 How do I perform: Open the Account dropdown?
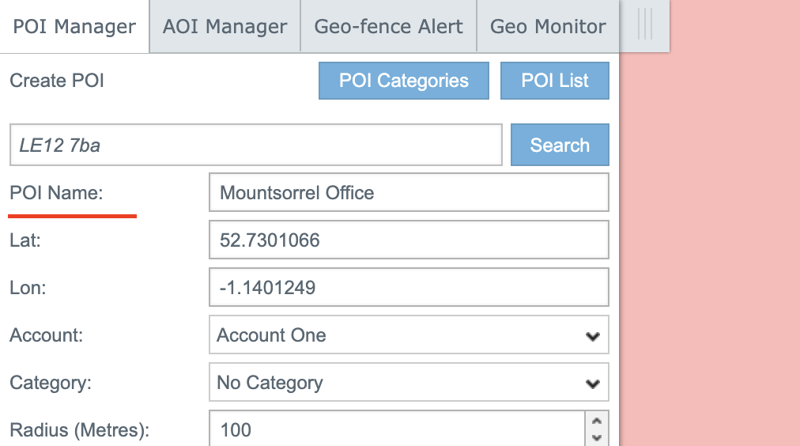pos(409,335)
